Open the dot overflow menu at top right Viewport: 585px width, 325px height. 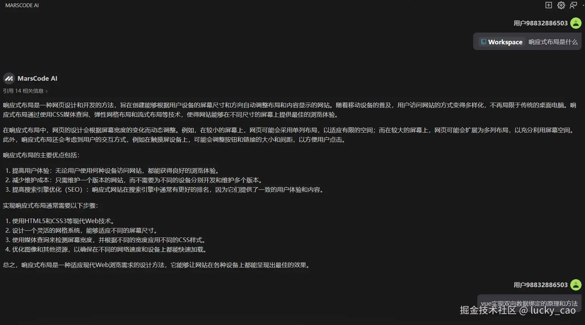coord(583,5)
